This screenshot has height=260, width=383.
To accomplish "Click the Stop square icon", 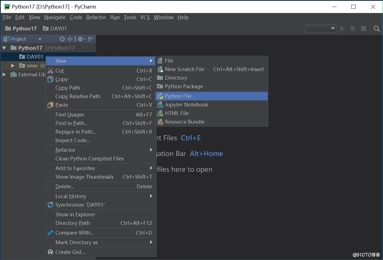I will click(x=364, y=28).
